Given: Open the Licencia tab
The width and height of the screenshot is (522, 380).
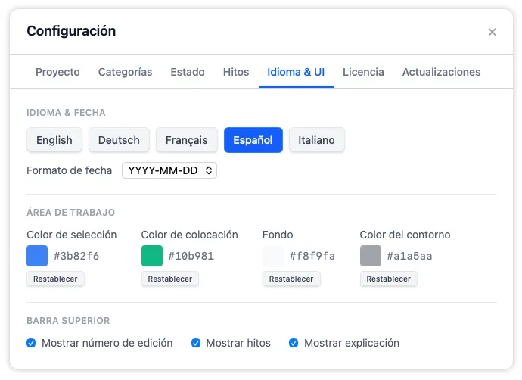Looking at the screenshot, I should coord(363,72).
